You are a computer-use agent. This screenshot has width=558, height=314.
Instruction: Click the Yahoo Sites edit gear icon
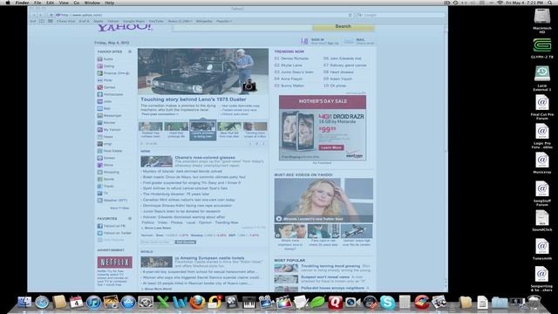(x=130, y=51)
